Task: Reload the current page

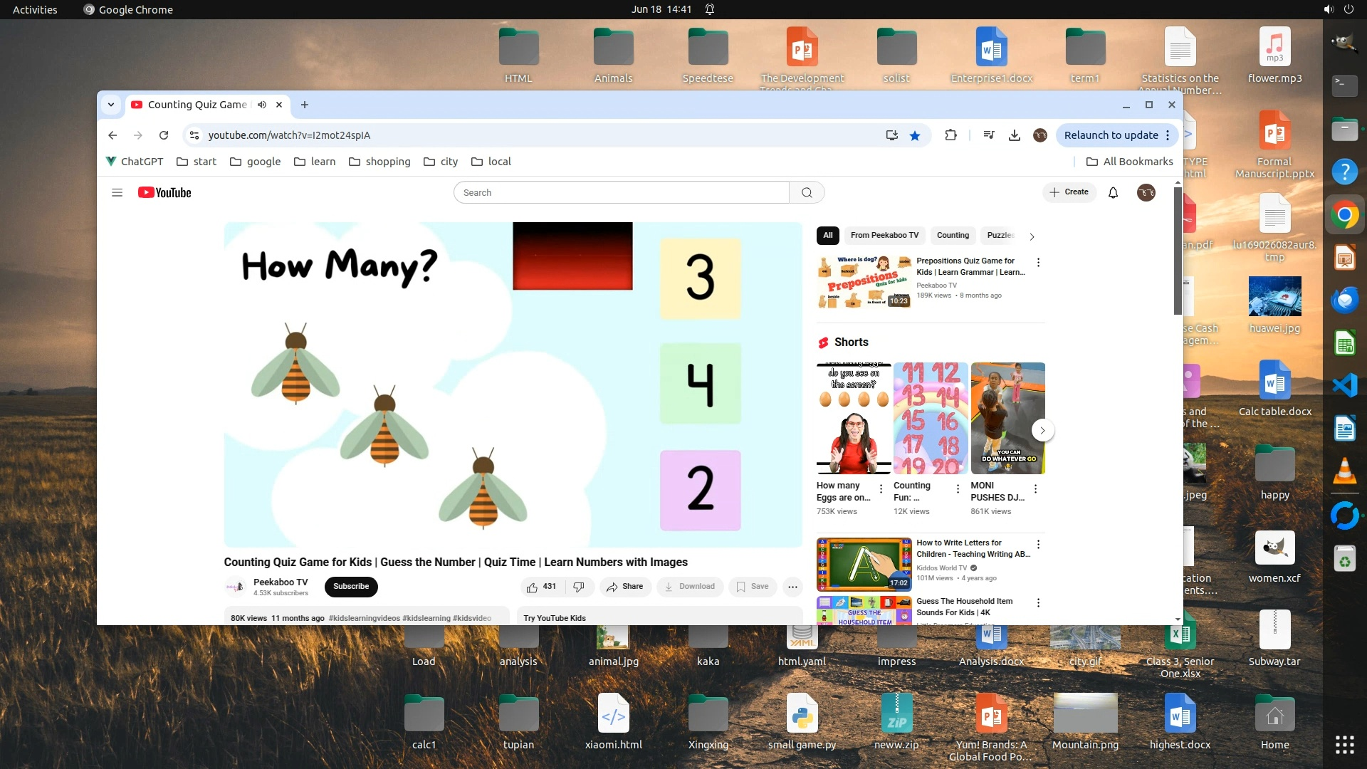Action: (164, 135)
